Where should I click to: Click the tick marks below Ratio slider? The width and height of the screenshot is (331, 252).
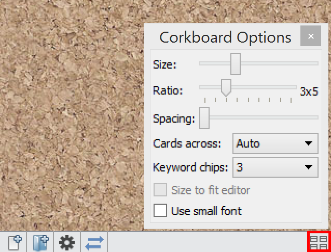tap(248, 99)
